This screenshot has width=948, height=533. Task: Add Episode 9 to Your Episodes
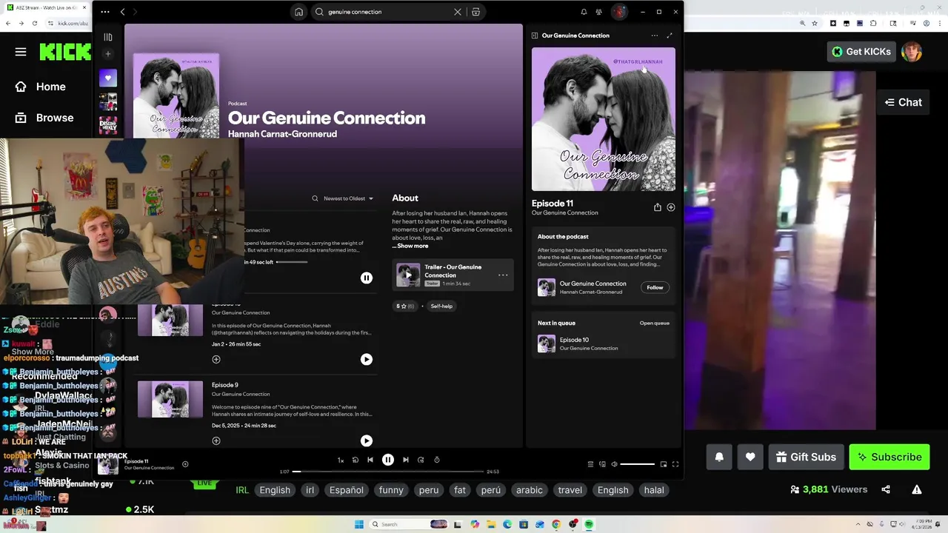point(216,440)
